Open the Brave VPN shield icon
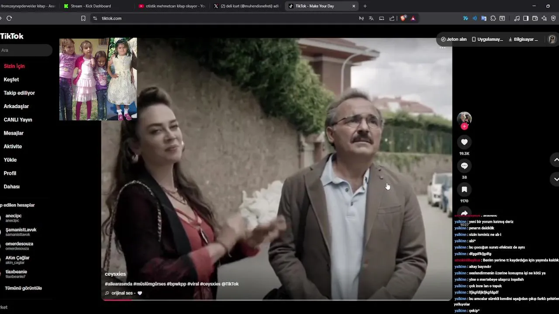559x314 pixels. pos(553,18)
